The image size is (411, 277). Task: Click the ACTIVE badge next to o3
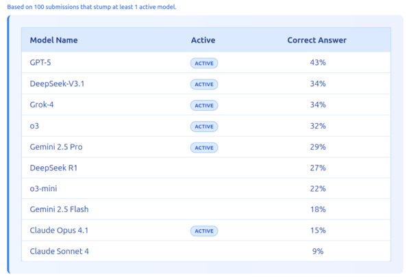[204, 127]
